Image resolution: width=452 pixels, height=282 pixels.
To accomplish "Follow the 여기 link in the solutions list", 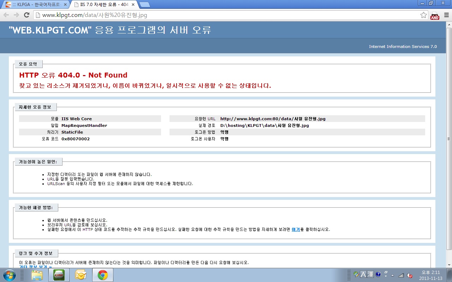I will point(296,229).
